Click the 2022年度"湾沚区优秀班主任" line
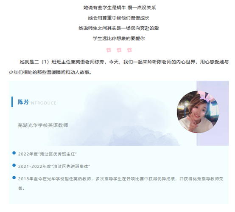235x212 pixels. (48, 154)
